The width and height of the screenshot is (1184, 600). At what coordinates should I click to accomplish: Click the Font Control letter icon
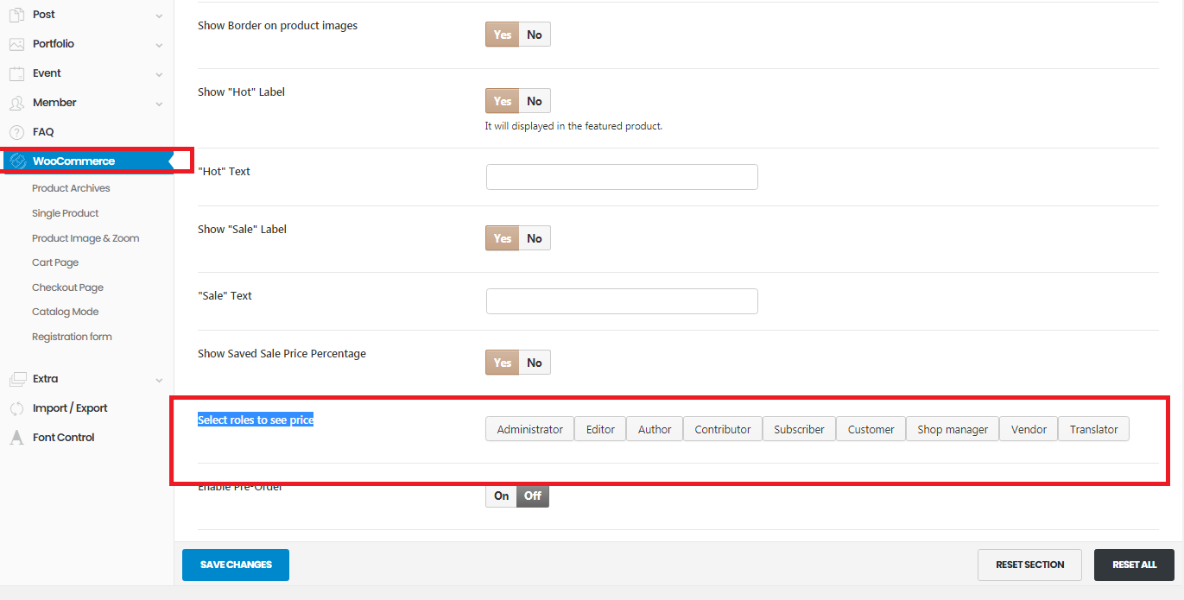pyautogui.click(x=16, y=438)
